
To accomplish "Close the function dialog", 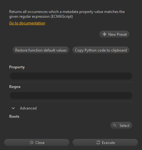I will coord(37,142).
